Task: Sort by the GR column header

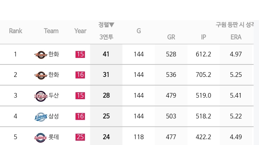Action: (171, 37)
